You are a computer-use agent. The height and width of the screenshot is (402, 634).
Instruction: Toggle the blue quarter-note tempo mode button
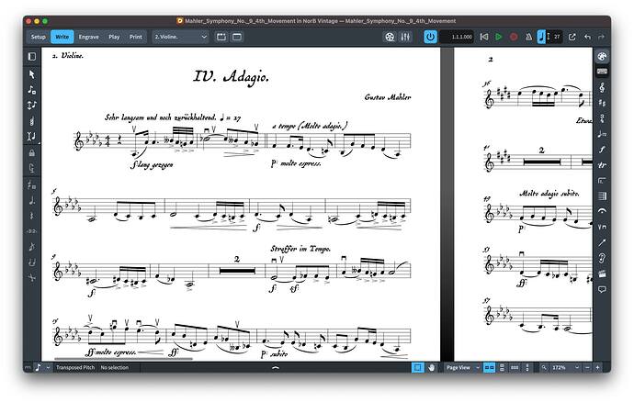(541, 37)
